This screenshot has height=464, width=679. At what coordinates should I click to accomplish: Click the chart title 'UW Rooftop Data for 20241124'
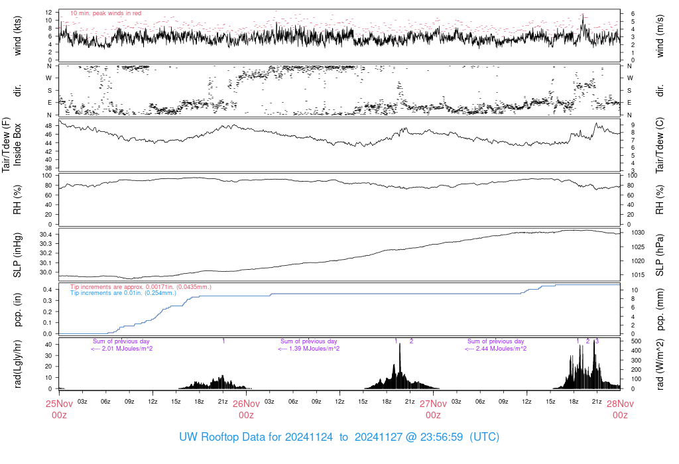[256, 437]
